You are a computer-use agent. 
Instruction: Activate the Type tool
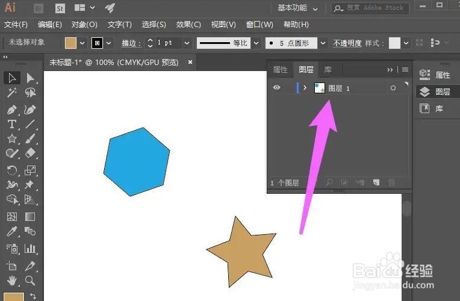point(12,124)
